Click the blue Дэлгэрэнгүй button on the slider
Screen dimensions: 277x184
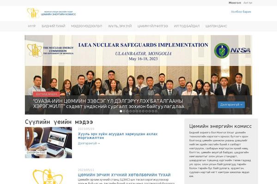[x=231, y=104]
